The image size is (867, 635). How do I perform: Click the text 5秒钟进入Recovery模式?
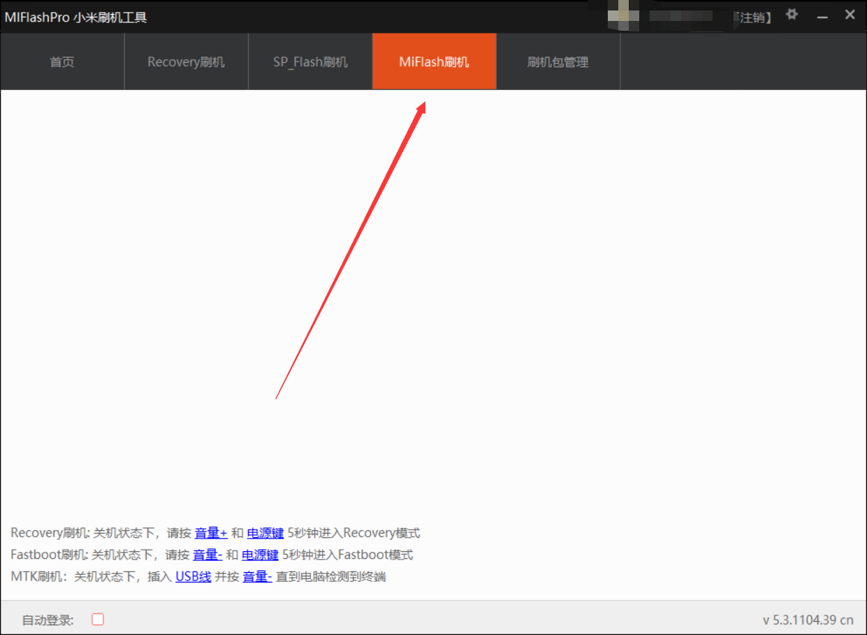point(354,533)
